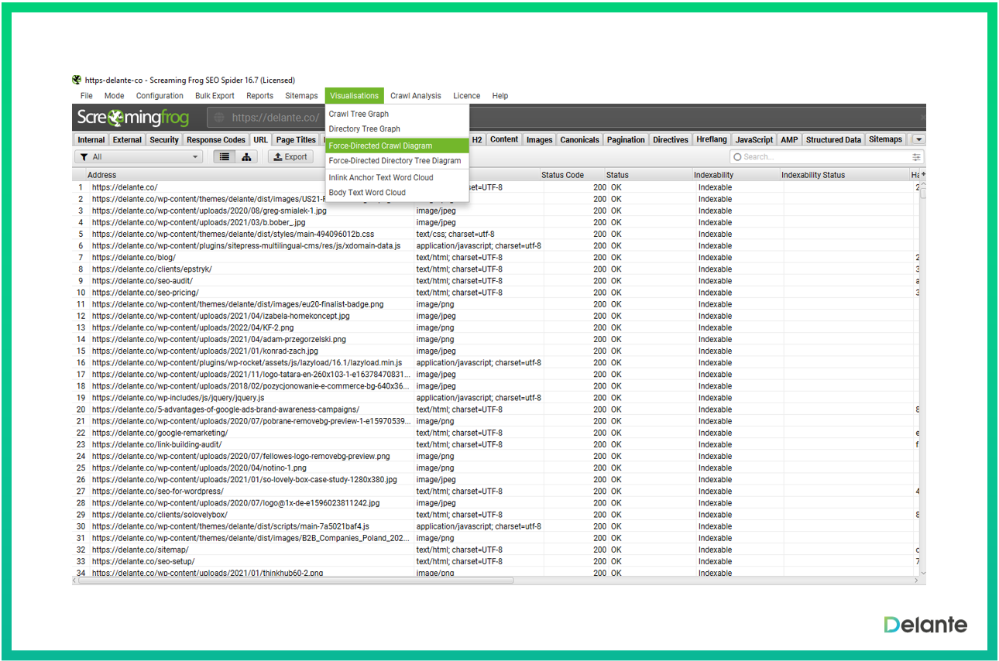
Task: Switch to list view icon
Action: pos(225,157)
